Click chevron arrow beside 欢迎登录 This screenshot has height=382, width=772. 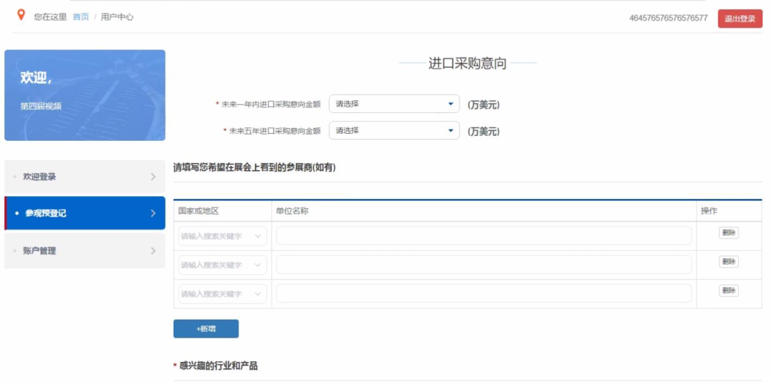coord(153,177)
